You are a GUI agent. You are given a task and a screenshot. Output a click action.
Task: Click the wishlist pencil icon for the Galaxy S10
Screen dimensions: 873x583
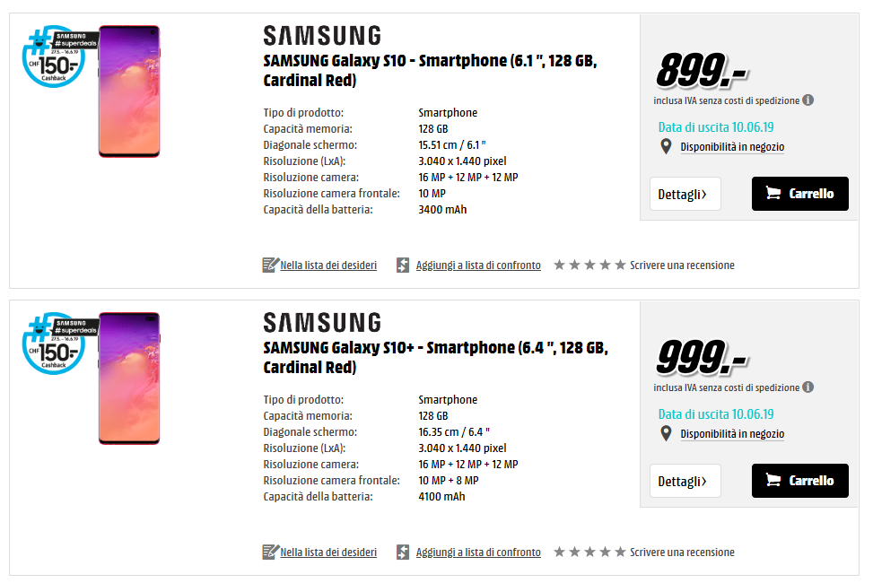(270, 265)
